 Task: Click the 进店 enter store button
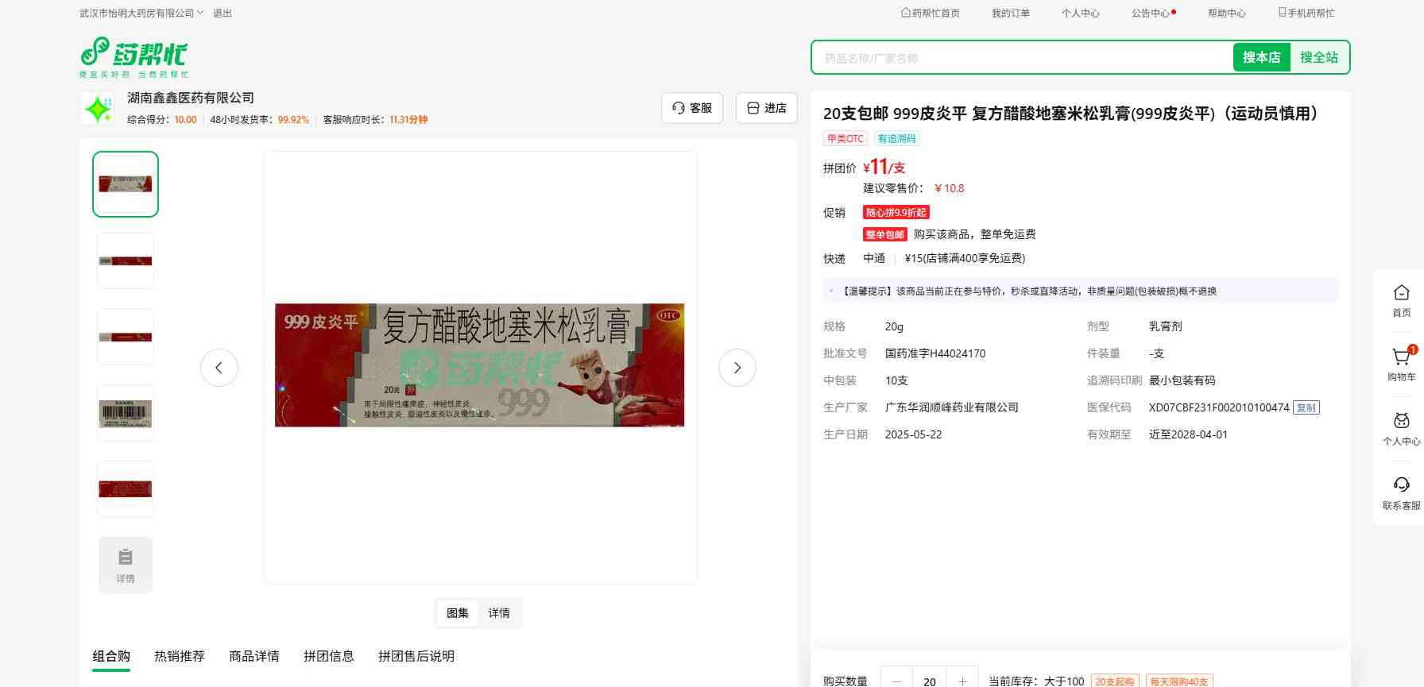(x=766, y=108)
